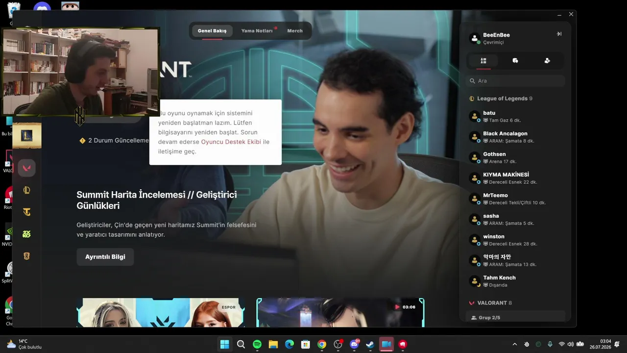Image resolution: width=627 pixels, height=353 pixels.
Task: Select Teamfight Tactics sidebar icon
Action: click(x=26, y=212)
